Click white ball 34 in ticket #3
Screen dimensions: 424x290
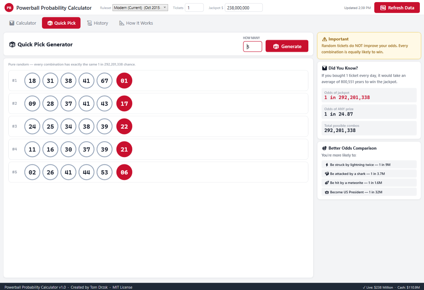68,127
